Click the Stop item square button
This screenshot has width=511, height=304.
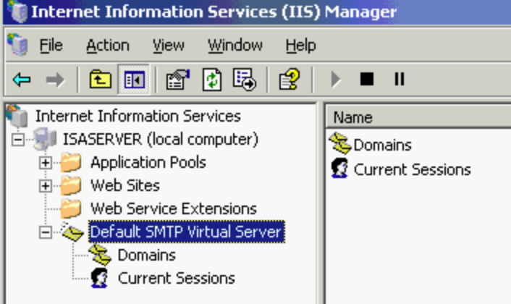coord(367,79)
